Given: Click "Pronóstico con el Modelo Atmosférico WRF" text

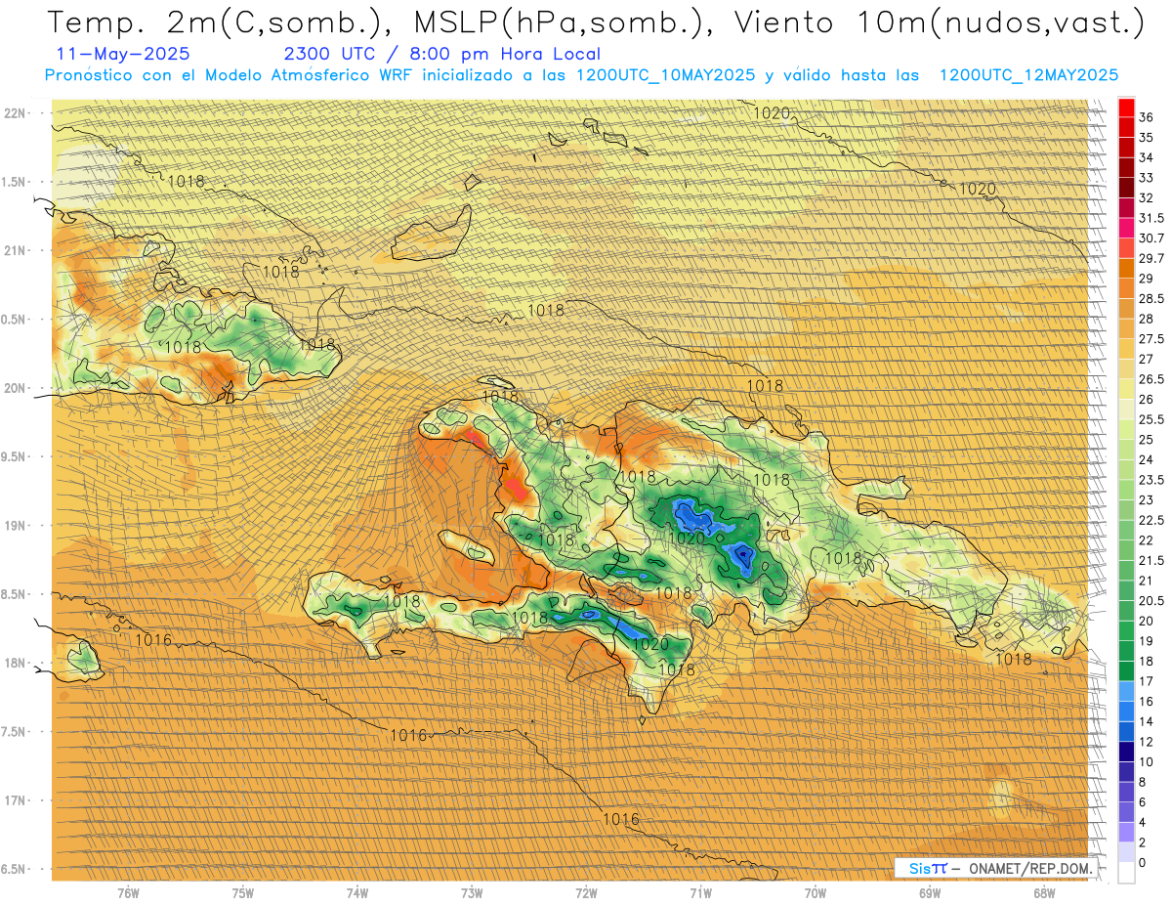Looking at the screenshot, I should (x=230, y=75).
